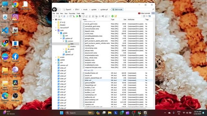The height and width of the screenshot is (116, 207).
Task: Sort by the Type column header
Action: pos(113,19)
